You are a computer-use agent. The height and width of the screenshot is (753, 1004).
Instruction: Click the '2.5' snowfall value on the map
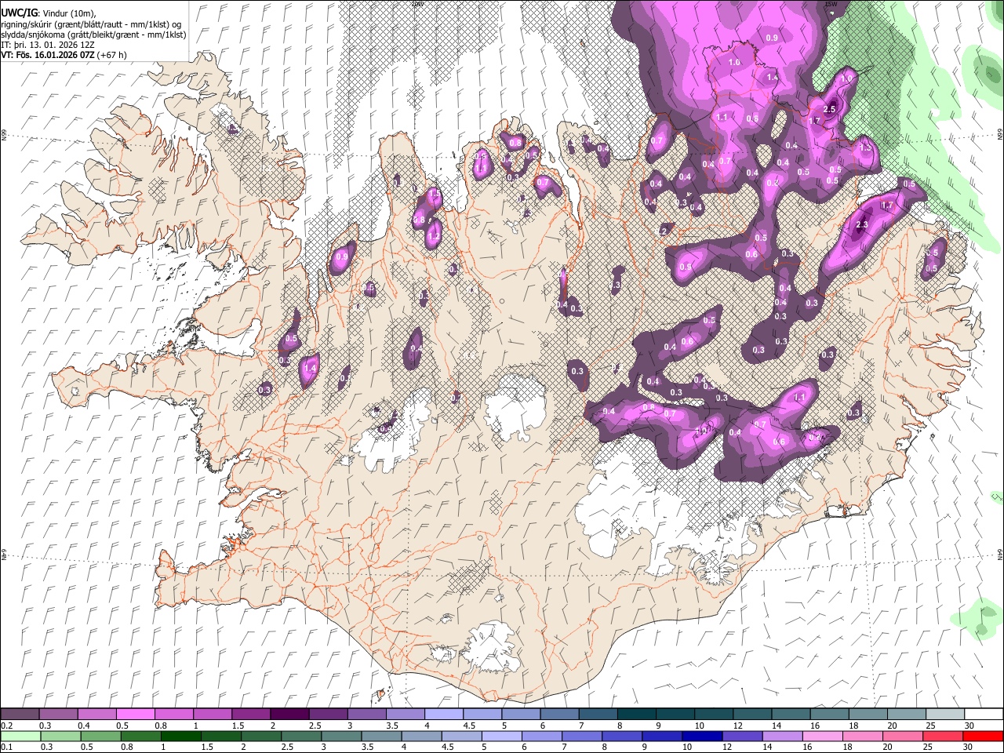[x=829, y=109]
